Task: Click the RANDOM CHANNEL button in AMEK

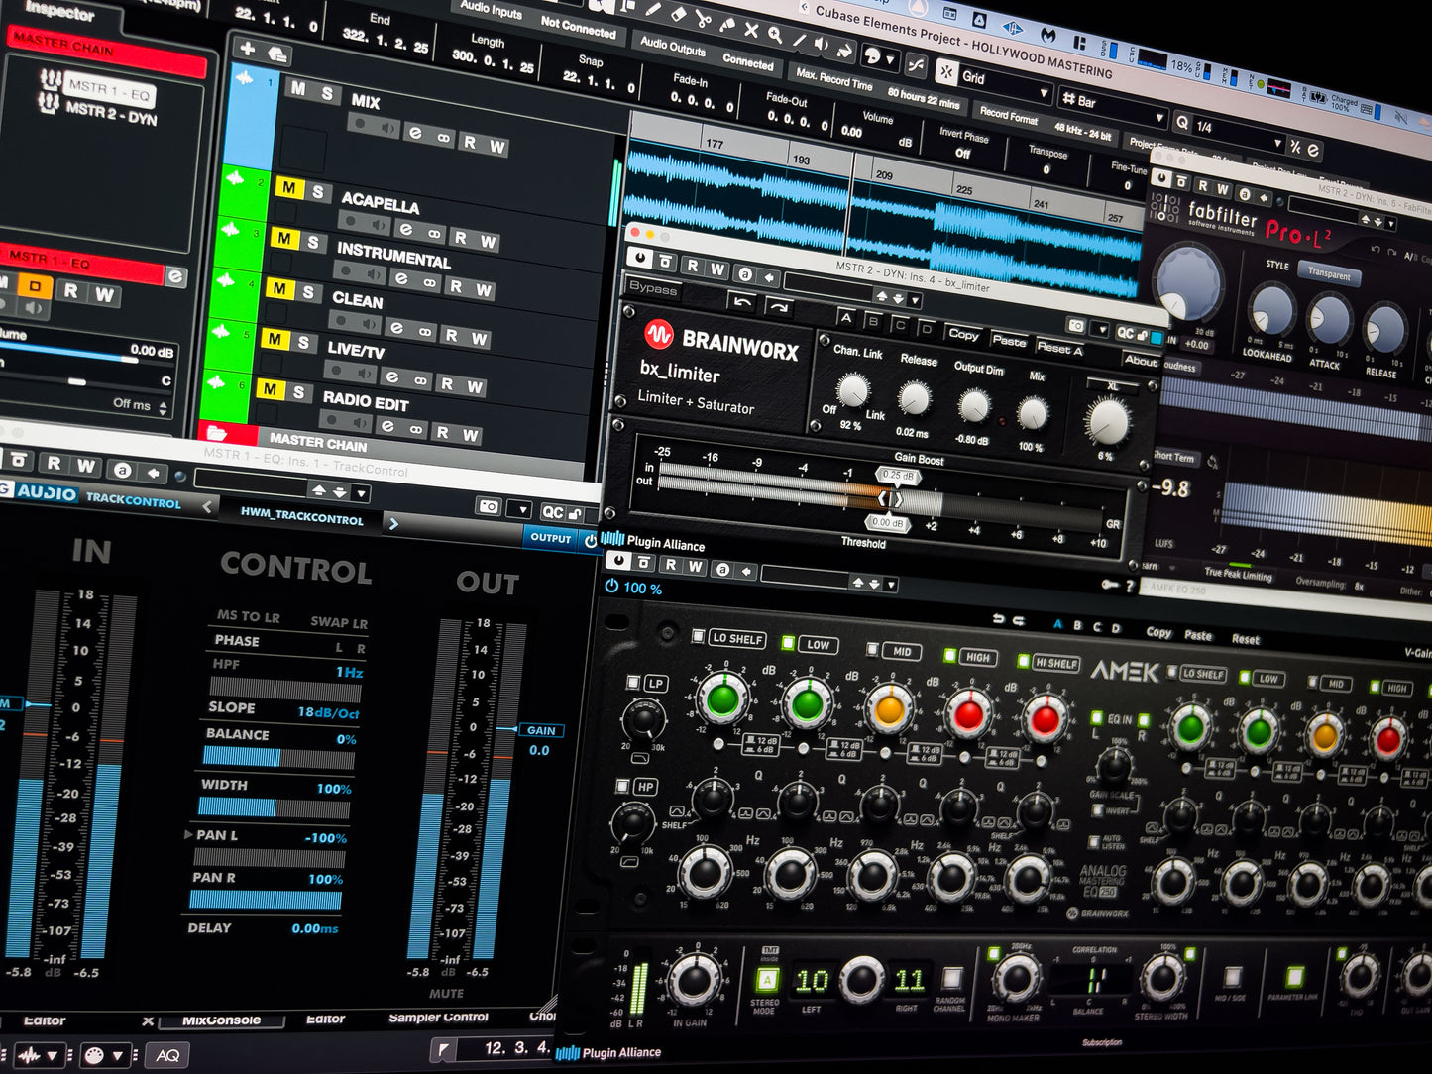Action: coord(952,980)
